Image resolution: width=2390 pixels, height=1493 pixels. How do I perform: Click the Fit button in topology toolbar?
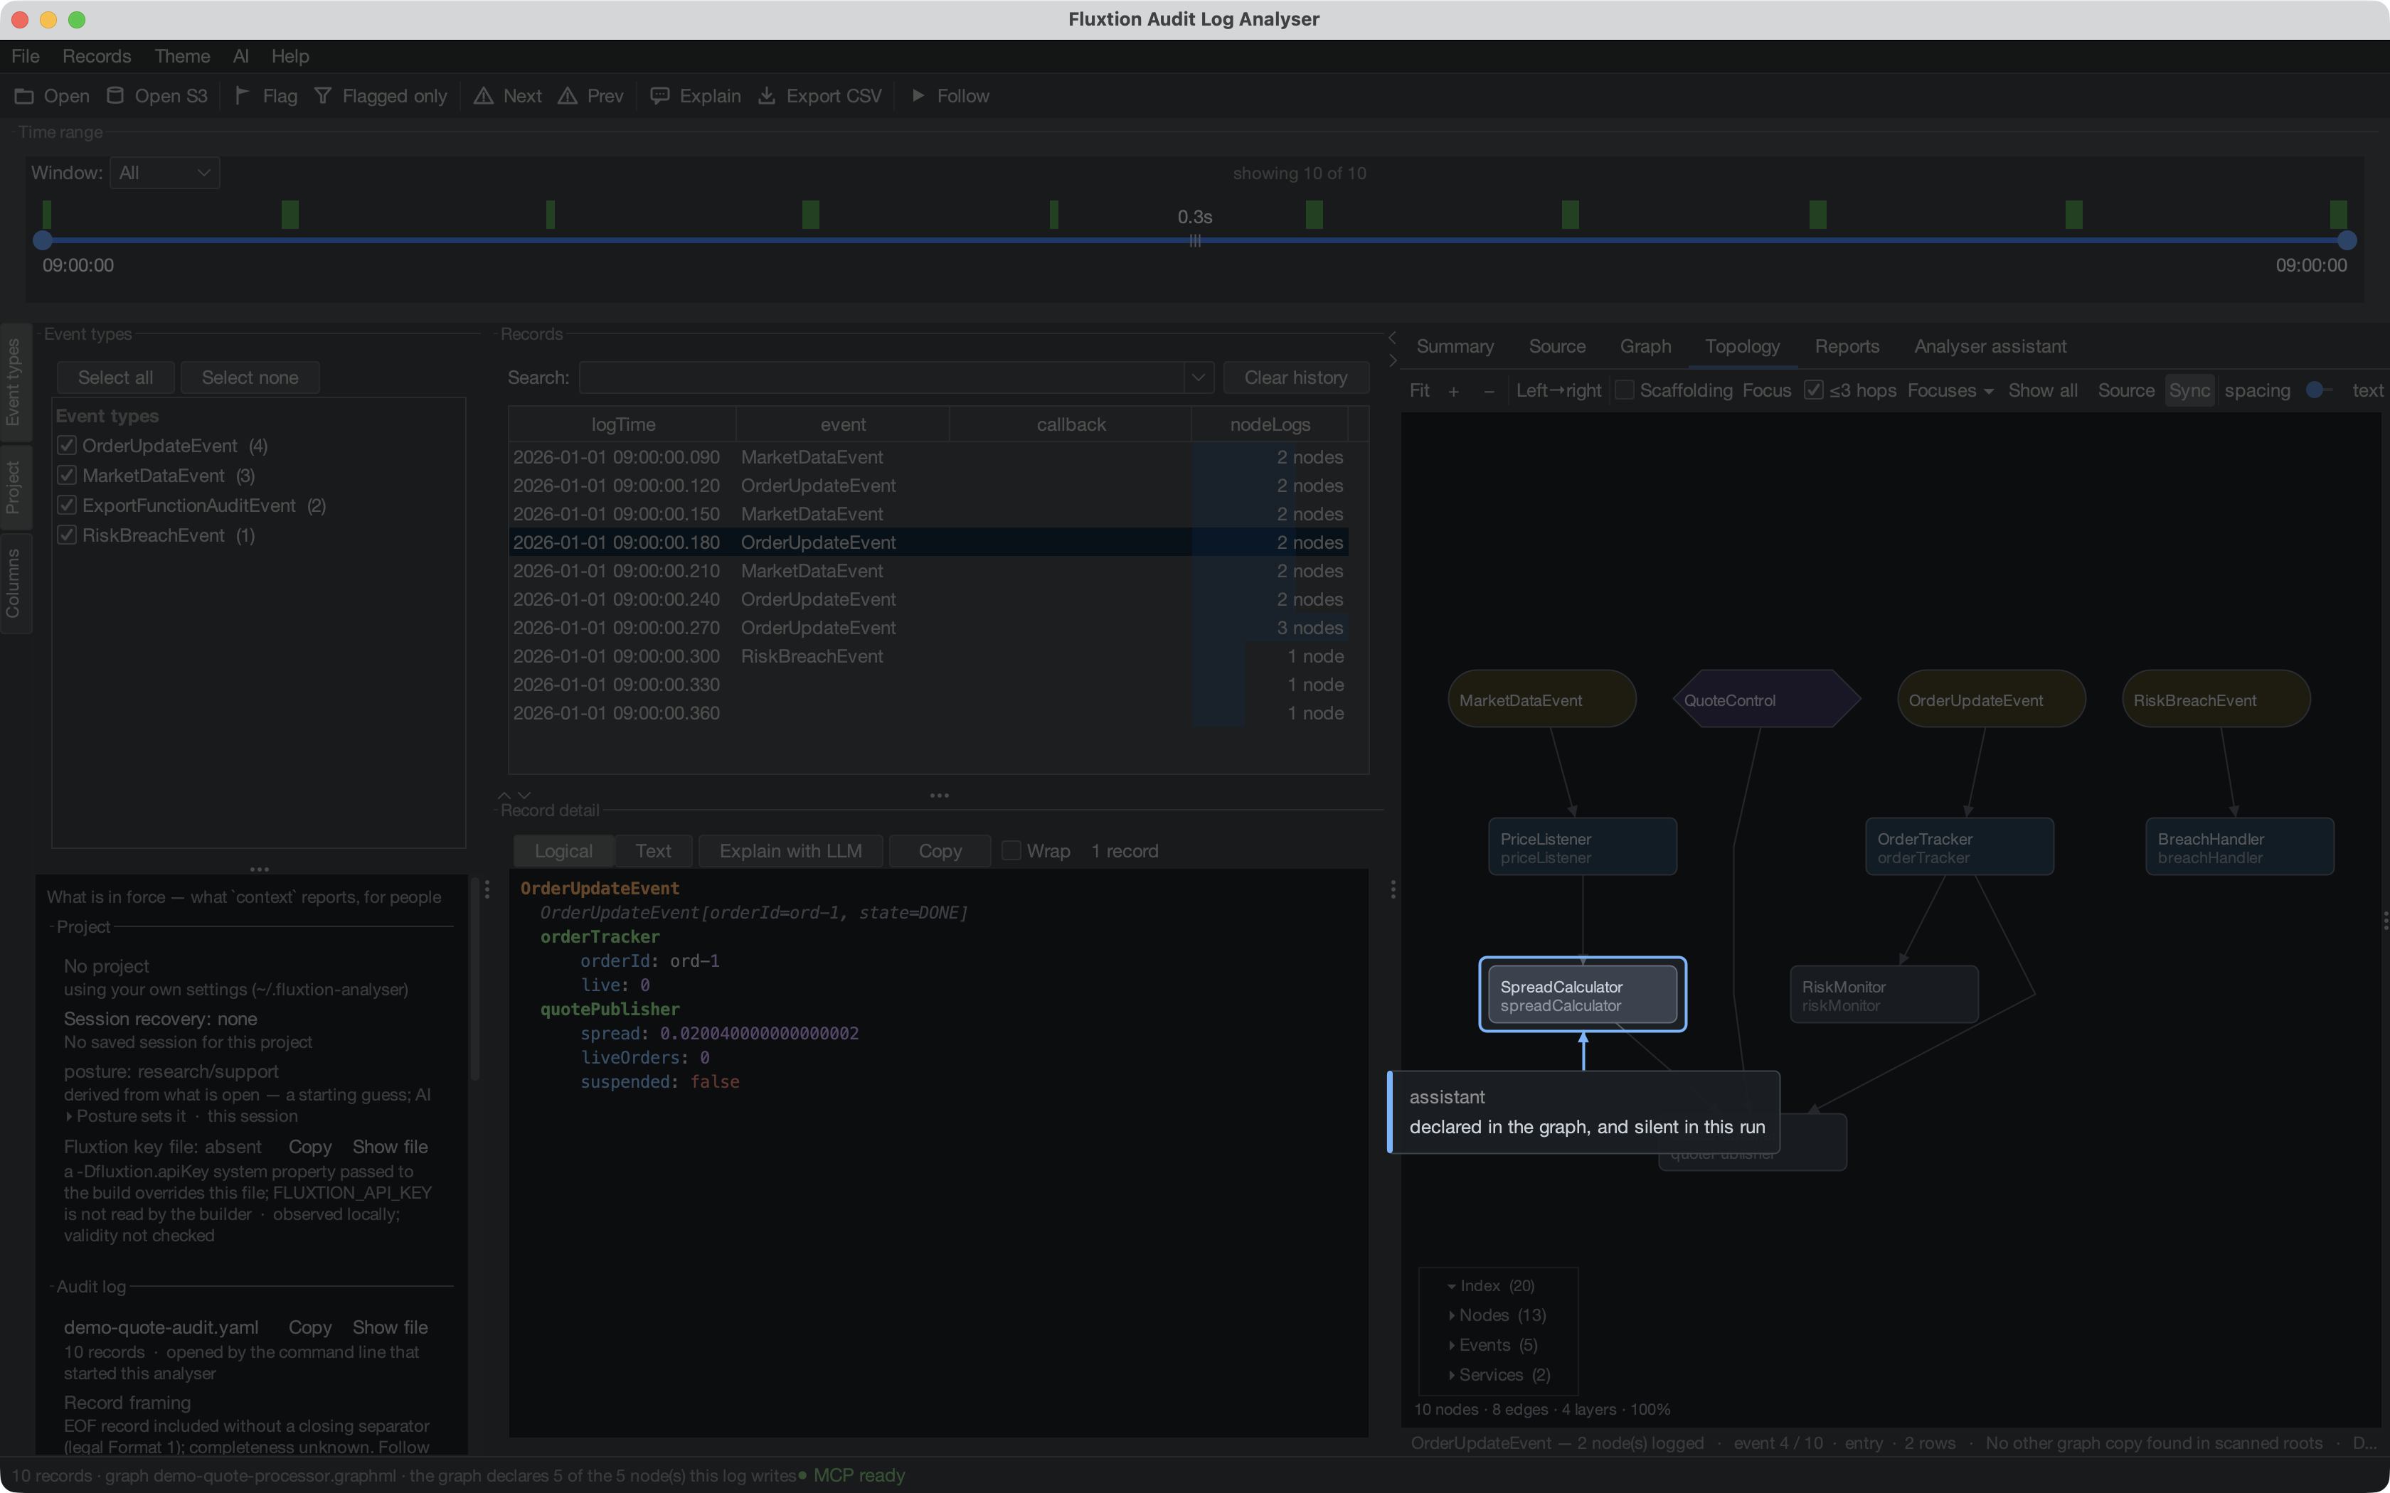[x=1419, y=391]
